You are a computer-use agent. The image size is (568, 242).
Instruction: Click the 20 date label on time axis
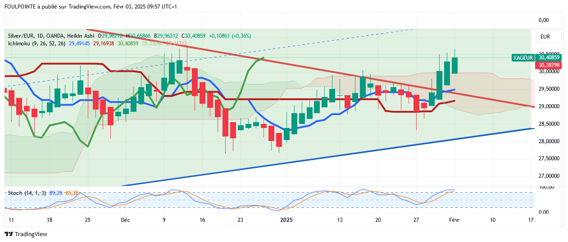click(378, 220)
